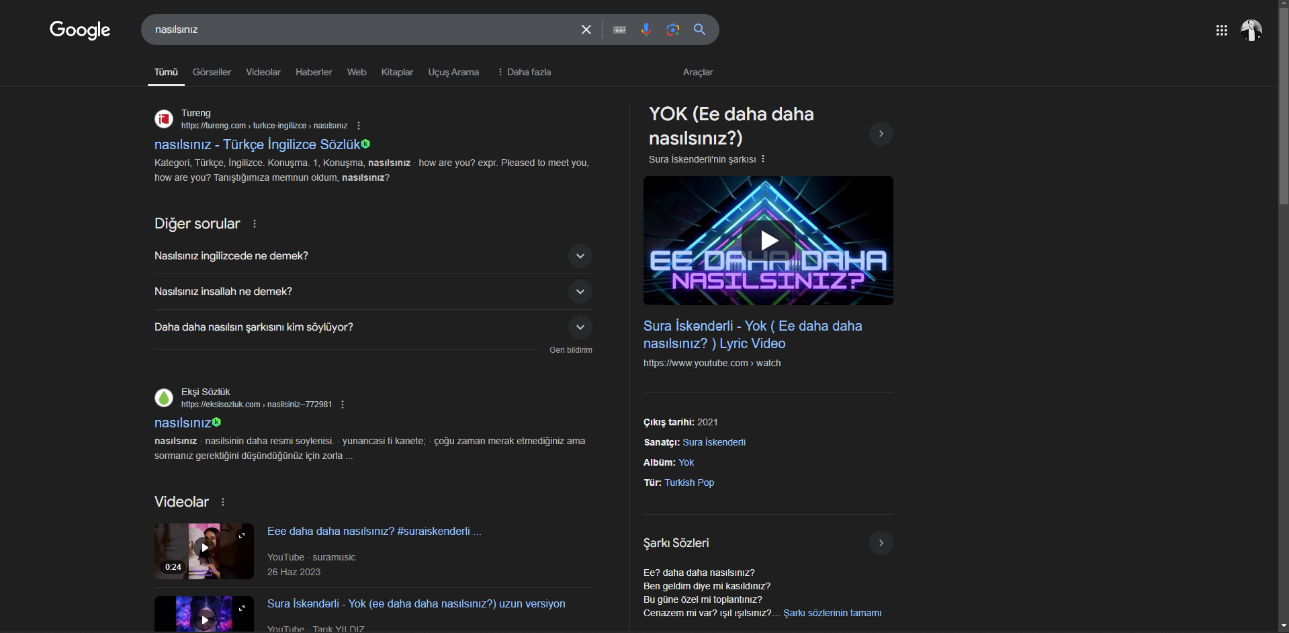Switch to the Web tab
The width and height of the screenshot is (1289, 633).
click(357, 72)
